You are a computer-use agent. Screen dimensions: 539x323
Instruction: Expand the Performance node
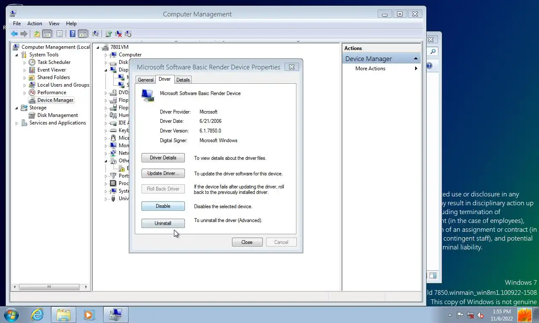24,93
